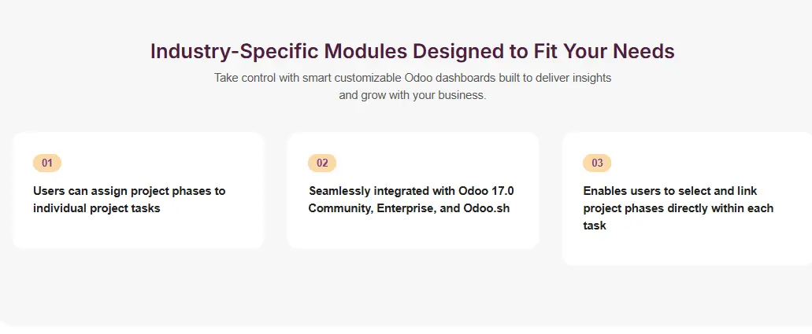Click the "and grow with your business." line
Viewport: 812px width, 334px height.
pos(412,96)
